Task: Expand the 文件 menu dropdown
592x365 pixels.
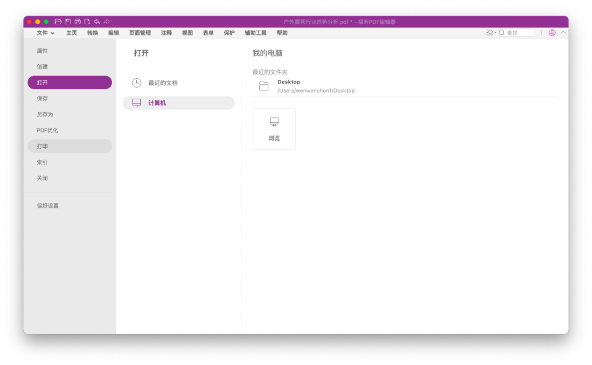Action: (46, 33)
